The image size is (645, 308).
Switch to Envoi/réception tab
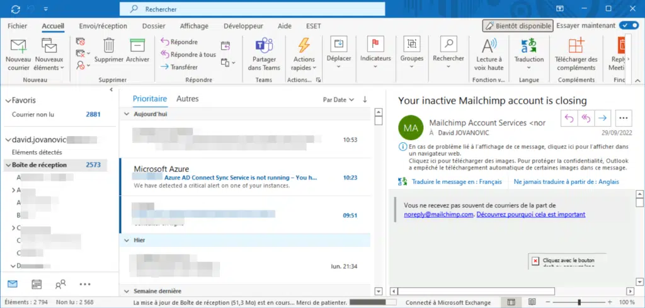(x=103, y=26)
